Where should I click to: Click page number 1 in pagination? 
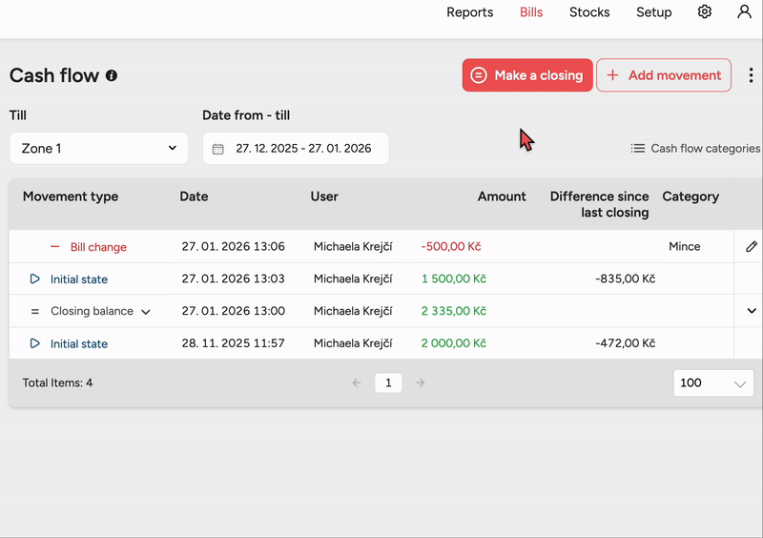[x=387, y=383]
